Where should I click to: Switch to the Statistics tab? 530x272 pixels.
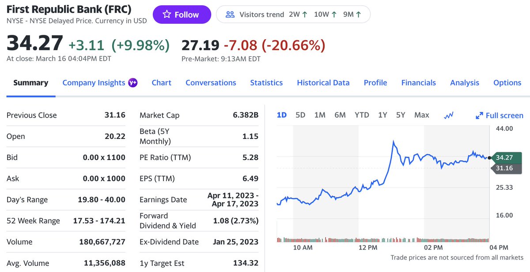point(266,83)
